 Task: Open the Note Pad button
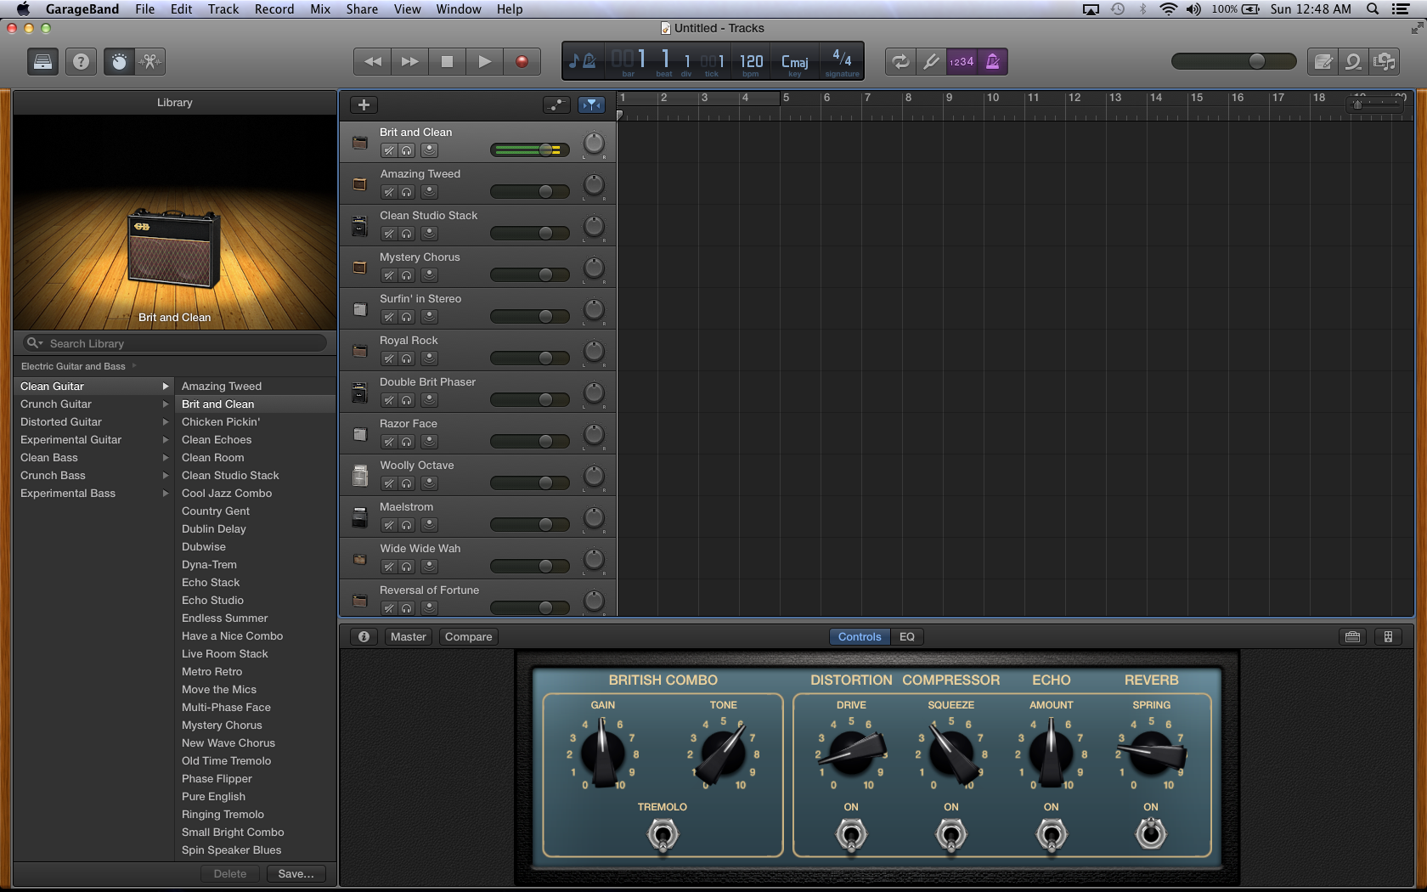pos(1323,61)
